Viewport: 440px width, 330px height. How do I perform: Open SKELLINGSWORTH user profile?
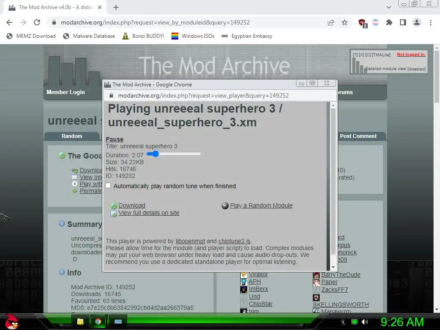[341, 305]
